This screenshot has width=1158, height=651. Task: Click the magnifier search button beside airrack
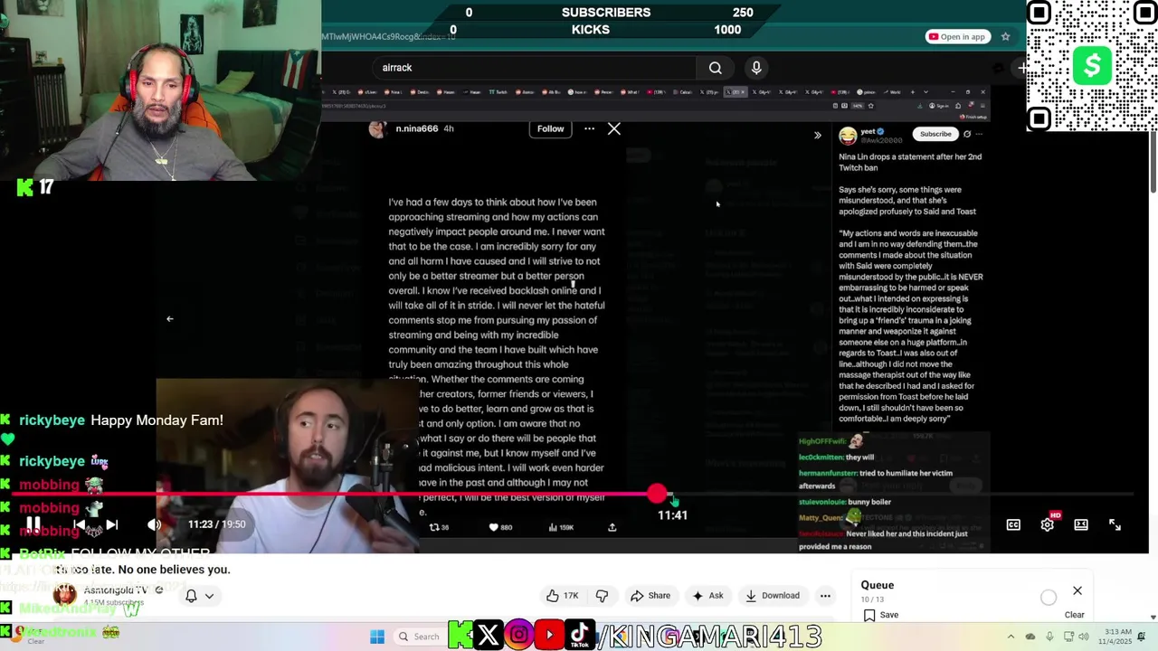click(x=715, y=68)
